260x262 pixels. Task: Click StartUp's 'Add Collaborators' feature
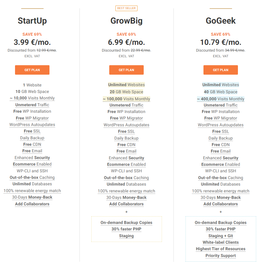click(32, 204)
